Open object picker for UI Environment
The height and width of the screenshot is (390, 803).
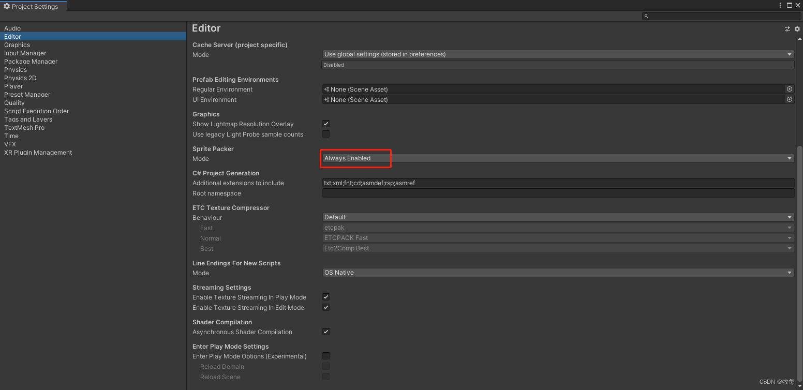click(790, 99)
